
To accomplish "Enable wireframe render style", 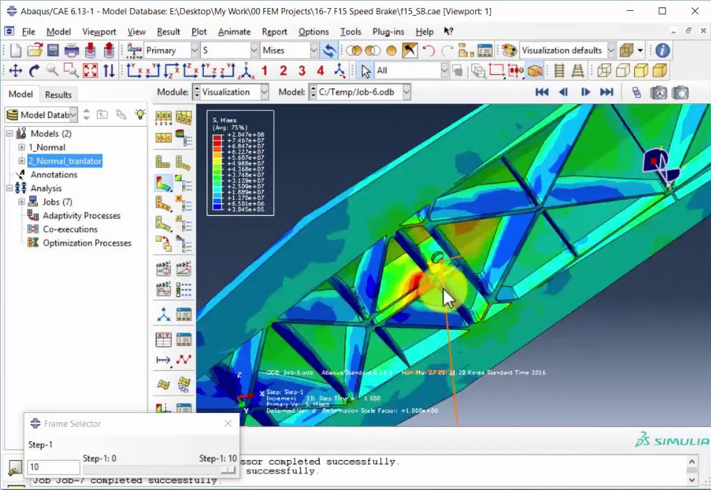I will coord(604,70).
